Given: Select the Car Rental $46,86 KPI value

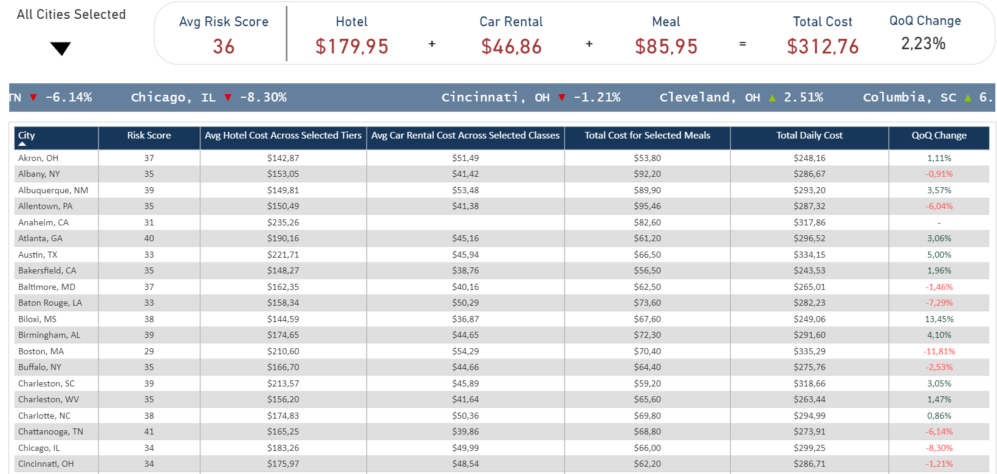Looking at the screenshot, I should (x=511, y=47).
